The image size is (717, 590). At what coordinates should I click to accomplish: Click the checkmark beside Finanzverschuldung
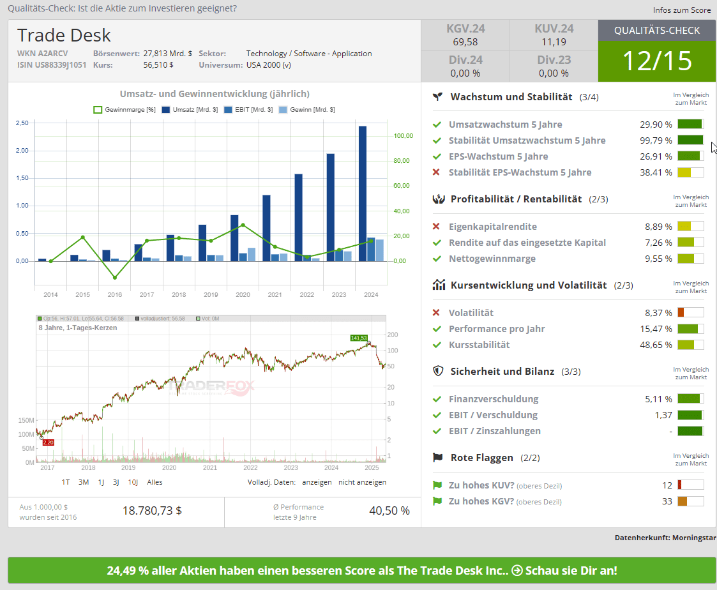tap(437, 399)
